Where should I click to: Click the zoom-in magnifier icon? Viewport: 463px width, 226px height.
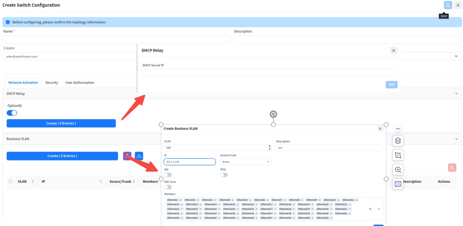pos(398,170)
